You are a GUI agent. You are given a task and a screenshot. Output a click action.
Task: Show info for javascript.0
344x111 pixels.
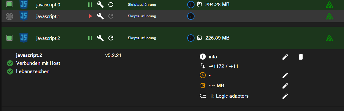coord(191,5)
